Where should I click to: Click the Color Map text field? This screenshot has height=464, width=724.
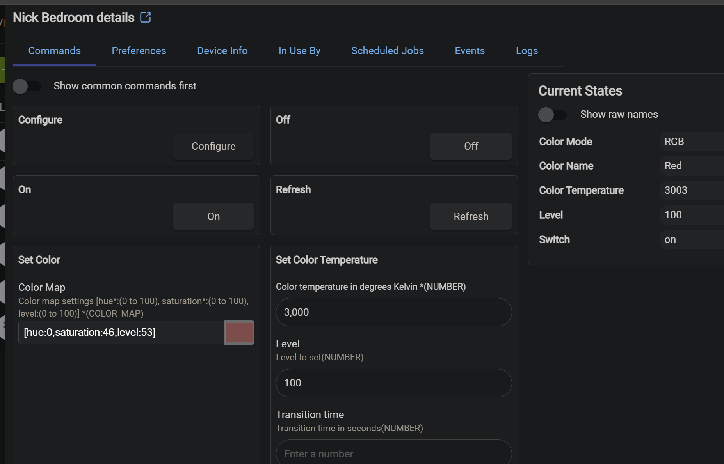click(121, 332)
